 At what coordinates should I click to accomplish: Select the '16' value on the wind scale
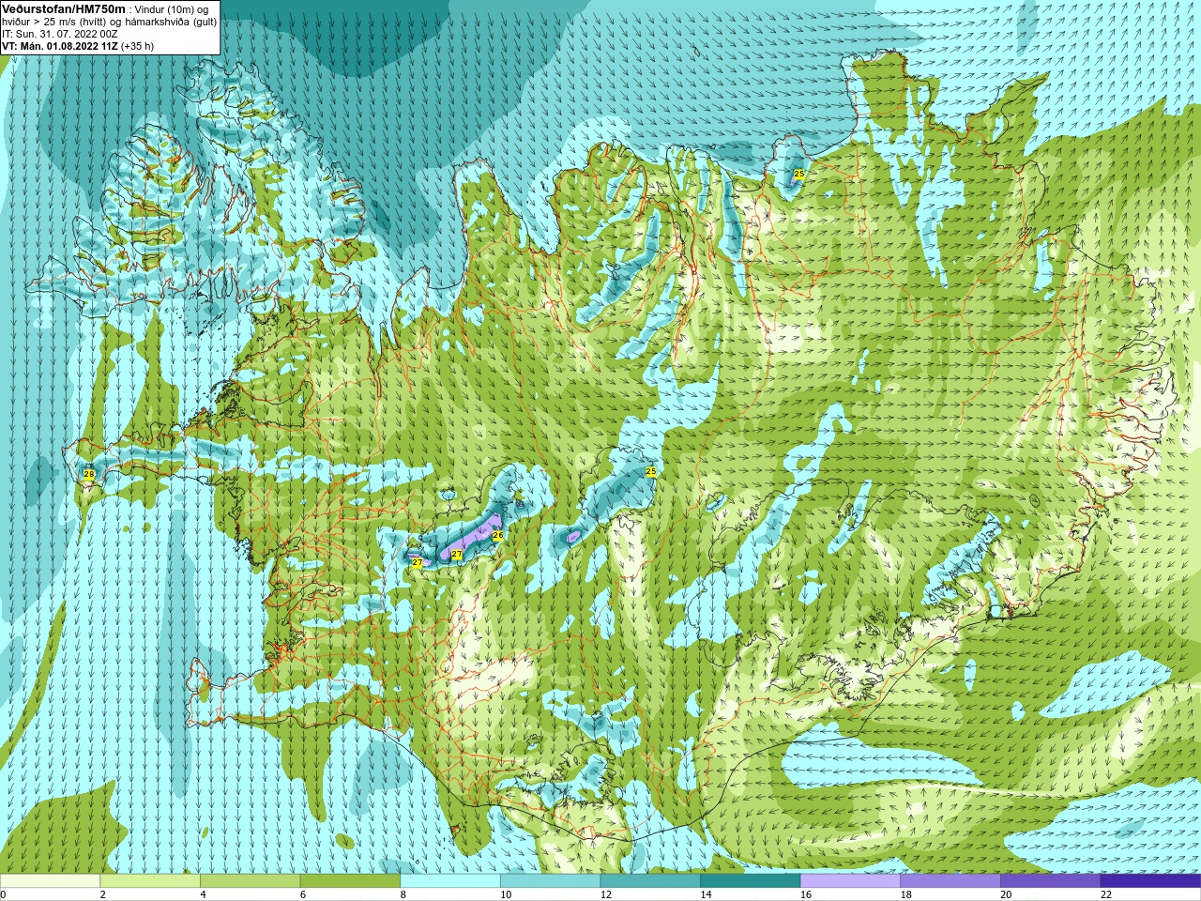click(806, 894)
